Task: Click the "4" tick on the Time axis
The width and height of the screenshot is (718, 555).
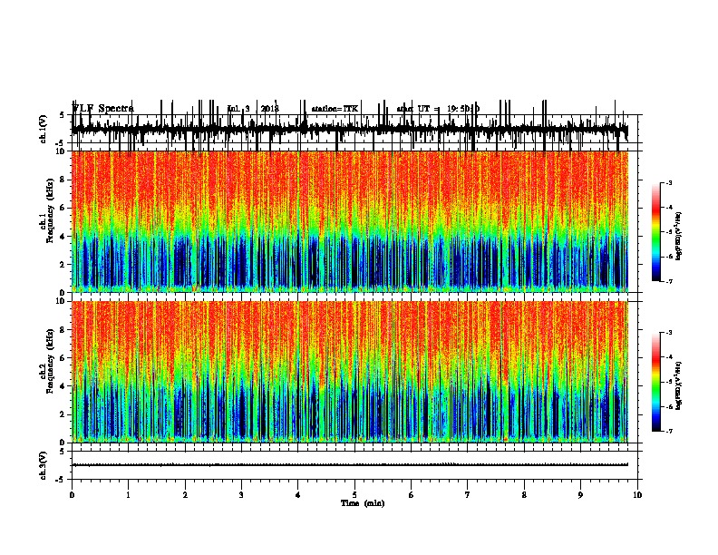Action: click(x=298, y=494)
